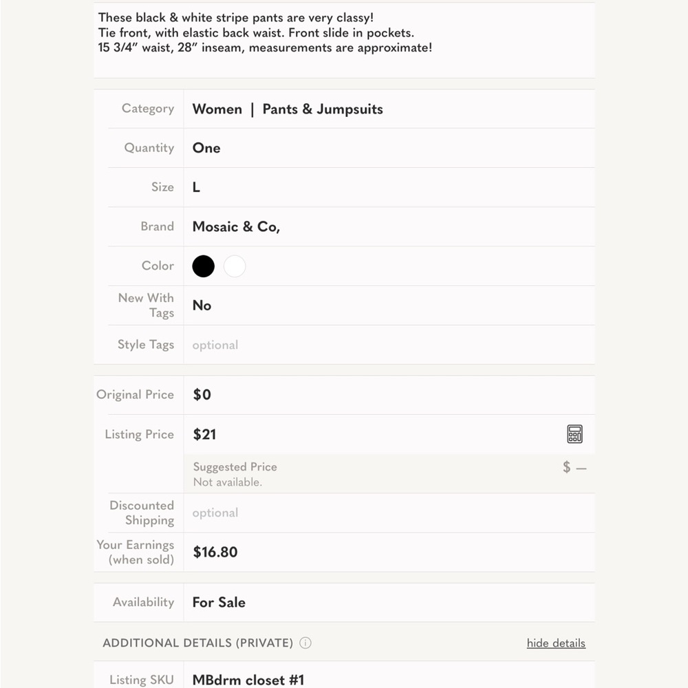Select the white color swatch
Image resolution: width=688 pixels, height=688 pixels.
[x=235, y=266]
